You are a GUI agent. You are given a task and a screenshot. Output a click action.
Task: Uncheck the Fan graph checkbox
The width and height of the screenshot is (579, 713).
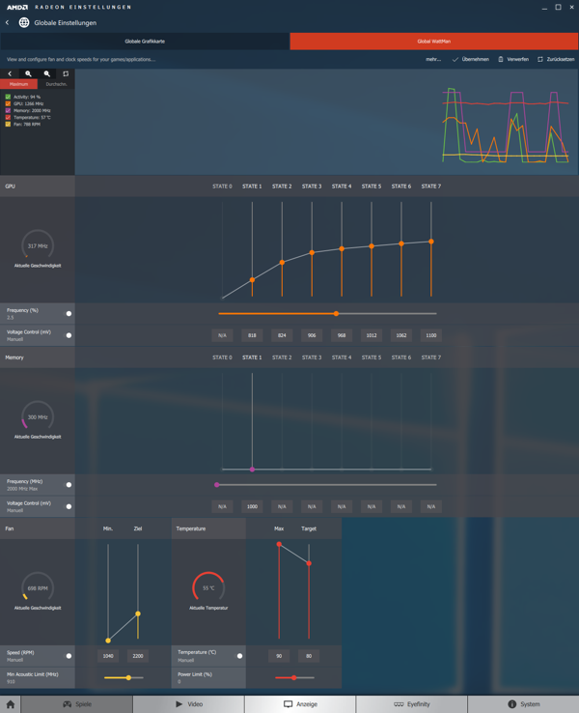pos(8,124)
